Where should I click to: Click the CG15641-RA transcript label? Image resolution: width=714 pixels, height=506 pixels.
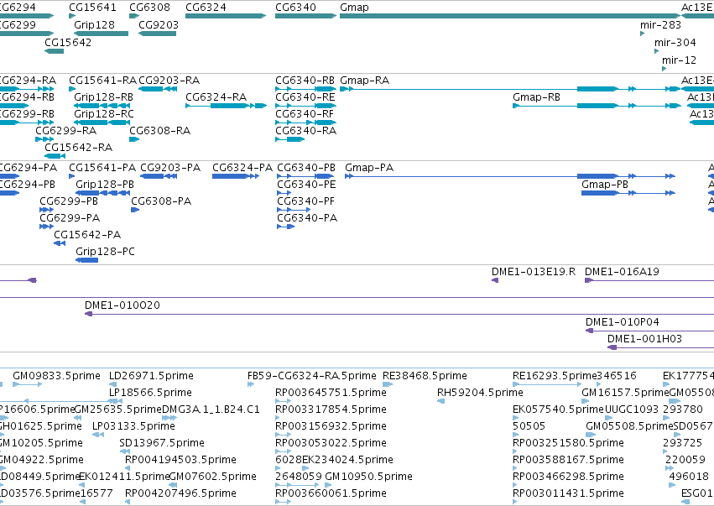click(102, 81)
